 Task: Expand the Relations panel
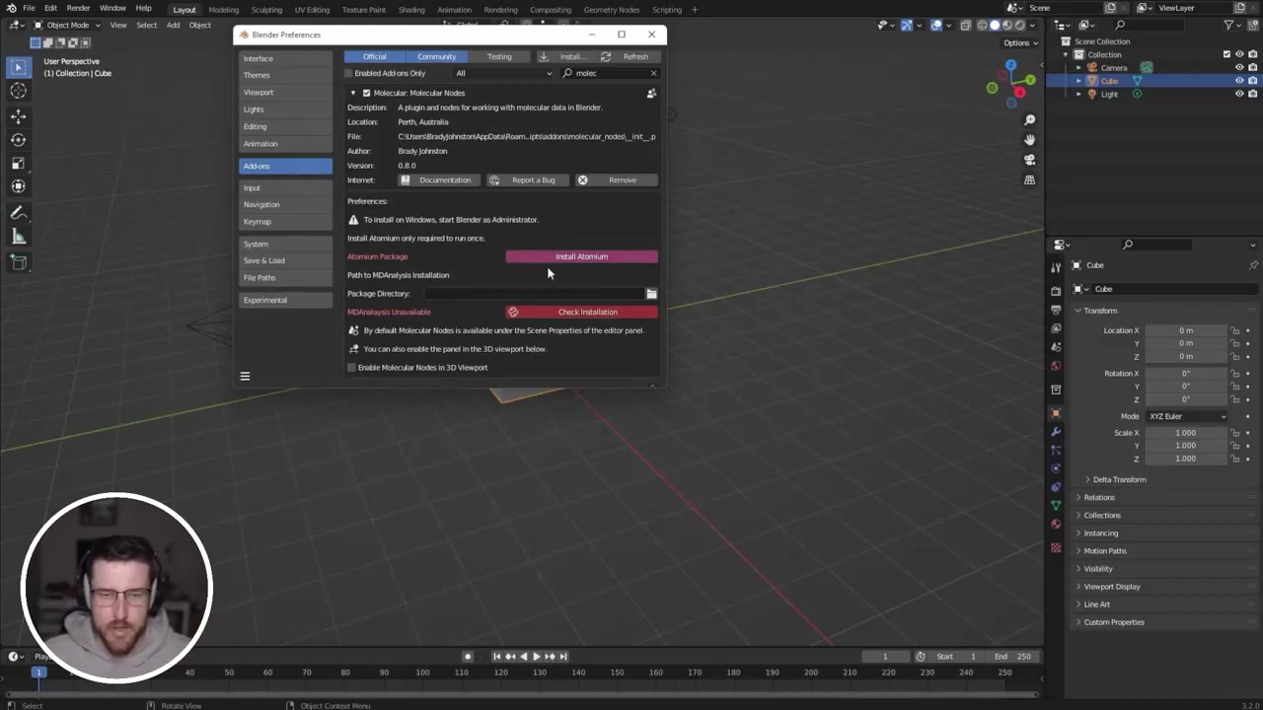pyautogui.click(x=1098, y=498)
